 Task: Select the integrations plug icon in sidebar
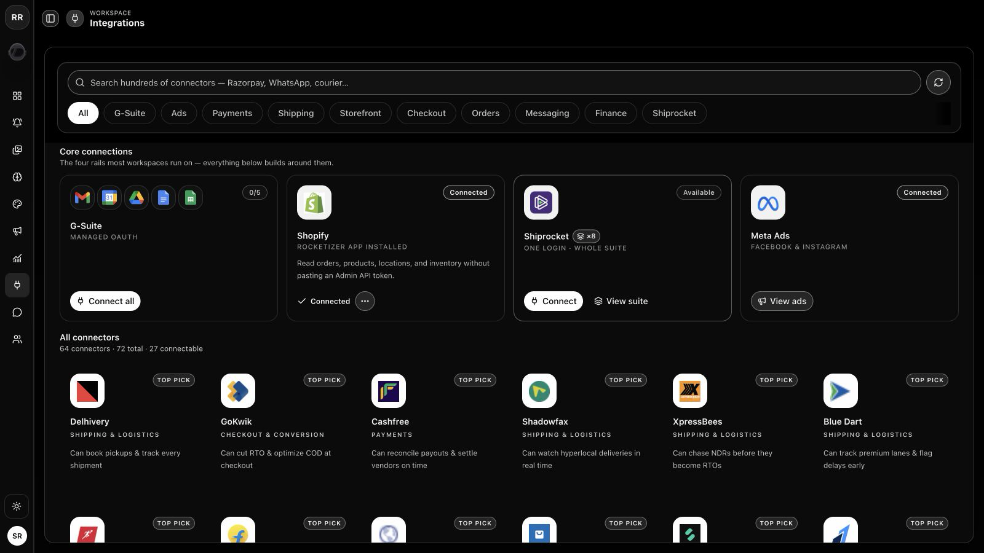point(17,285)
